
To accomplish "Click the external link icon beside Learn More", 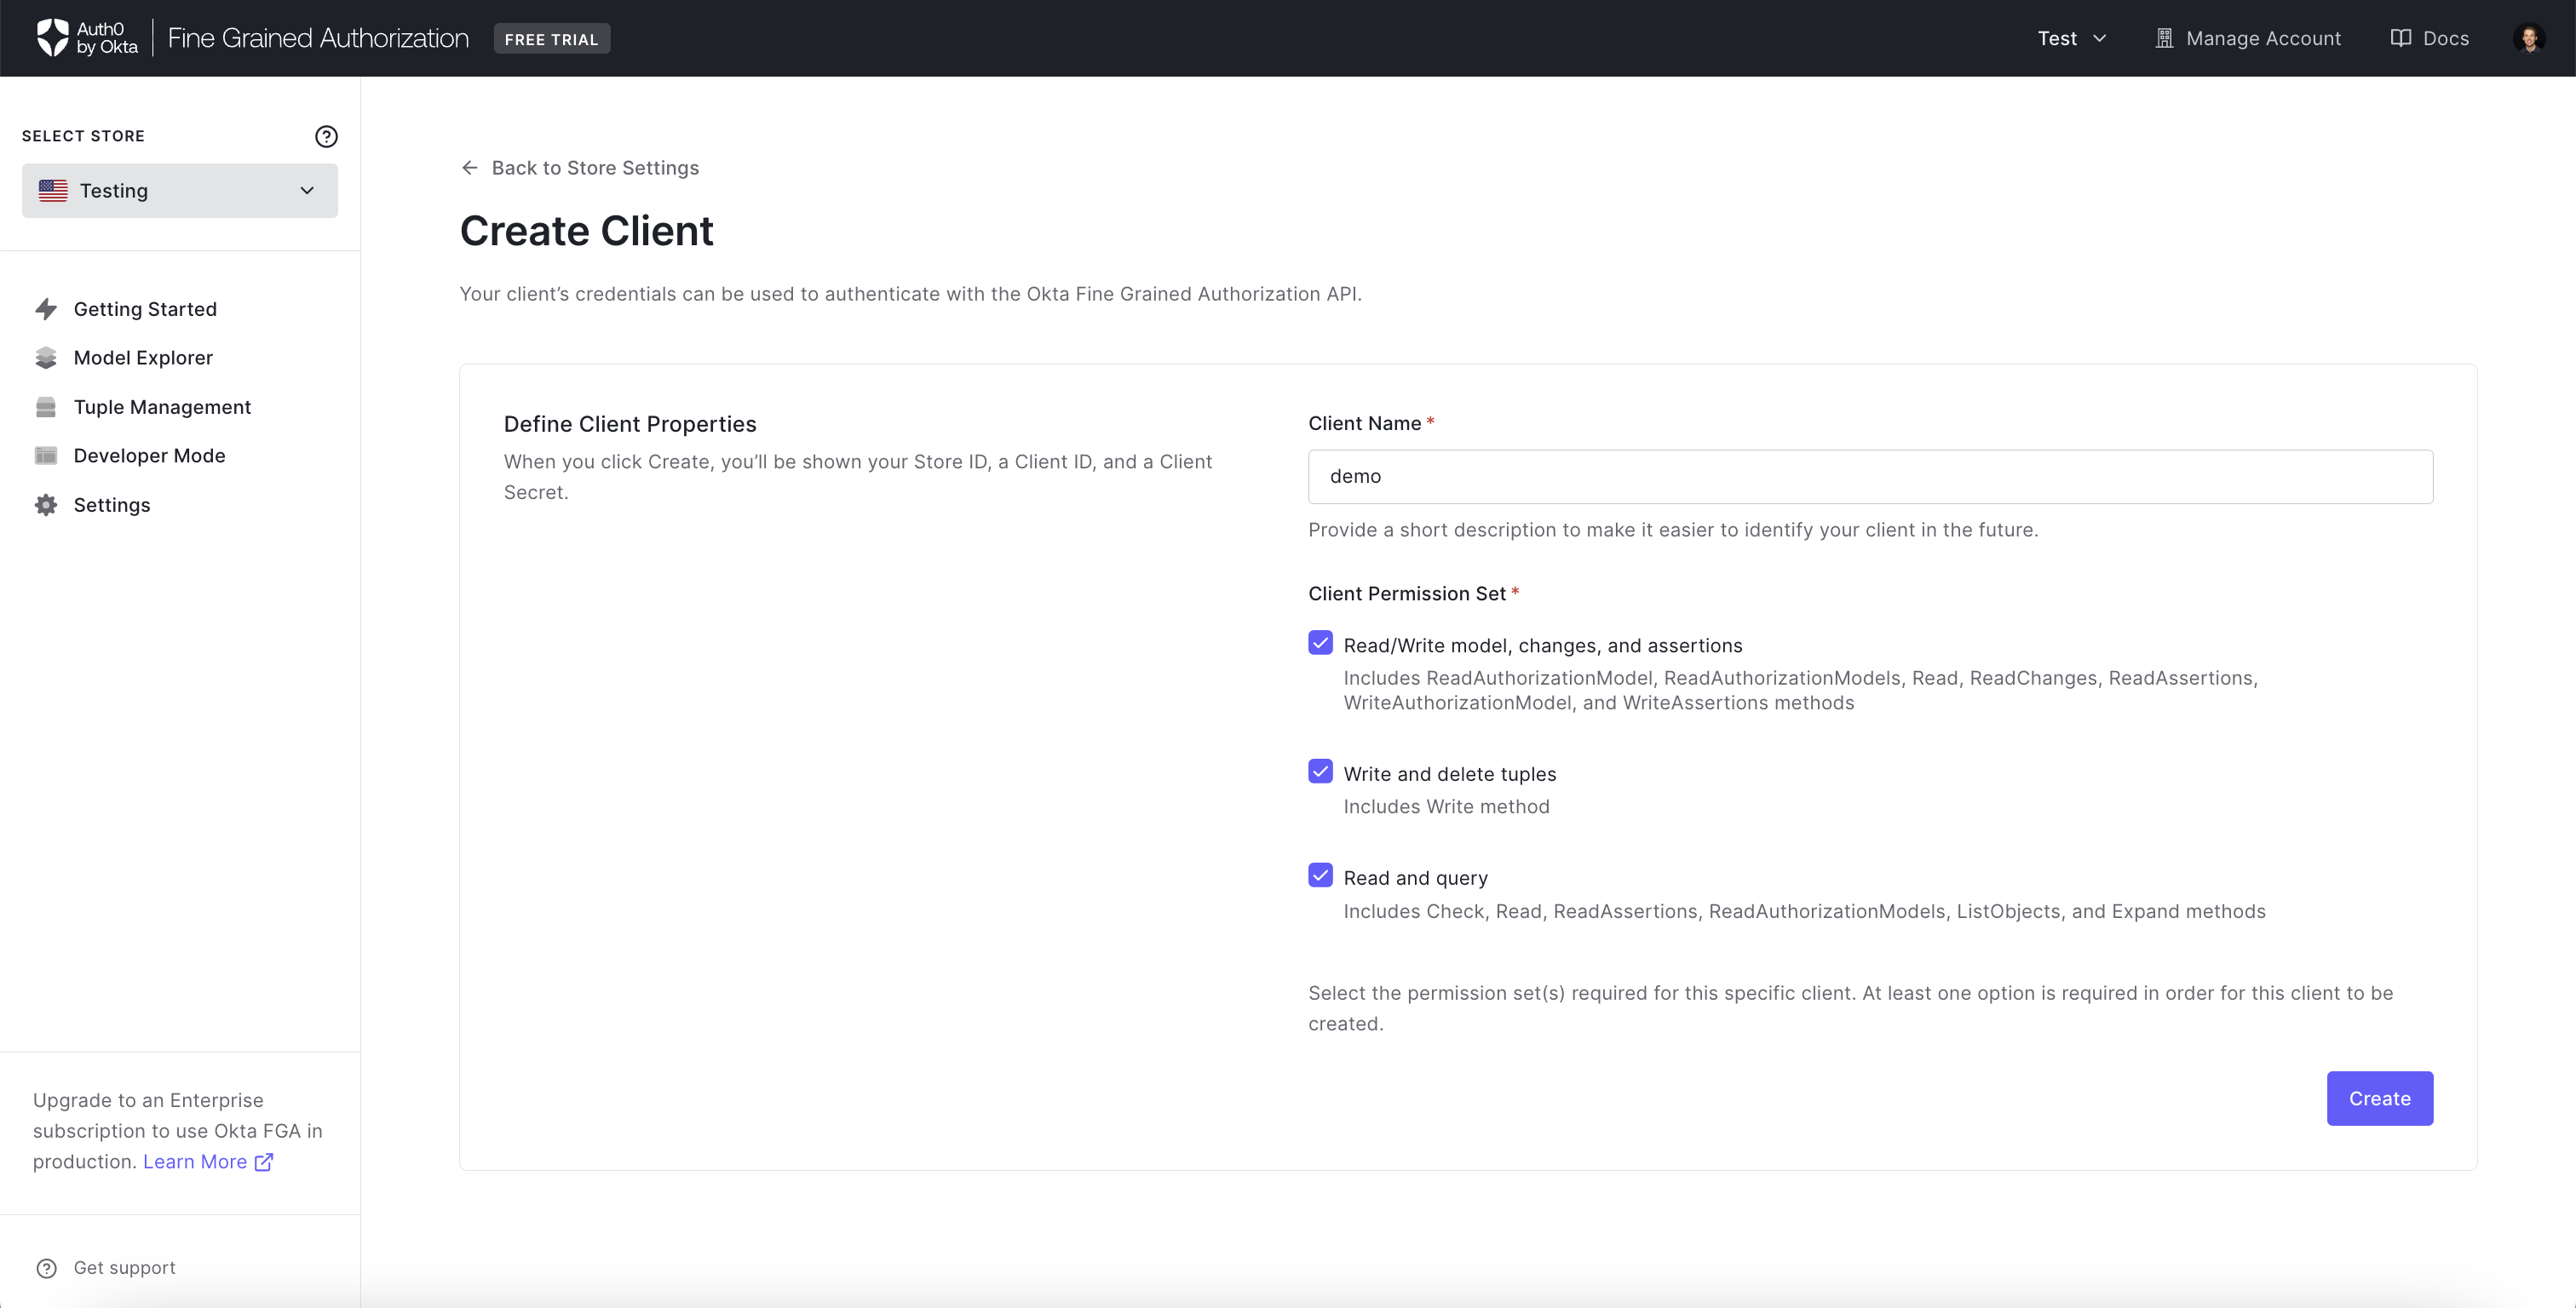I will (x=264, y=1162).
